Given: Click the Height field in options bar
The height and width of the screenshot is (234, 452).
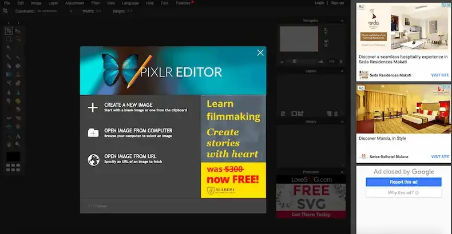Looking at the screenshot, I should pos(130,11).
